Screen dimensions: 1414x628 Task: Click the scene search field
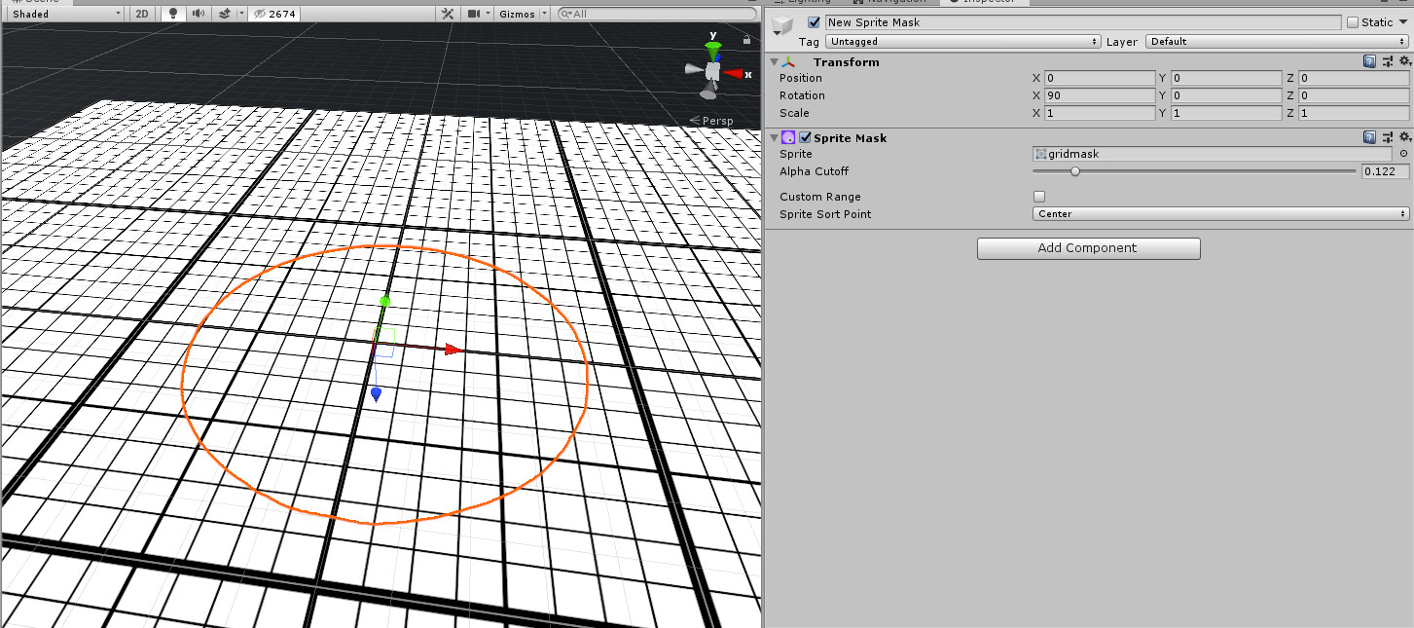point(658,14)
